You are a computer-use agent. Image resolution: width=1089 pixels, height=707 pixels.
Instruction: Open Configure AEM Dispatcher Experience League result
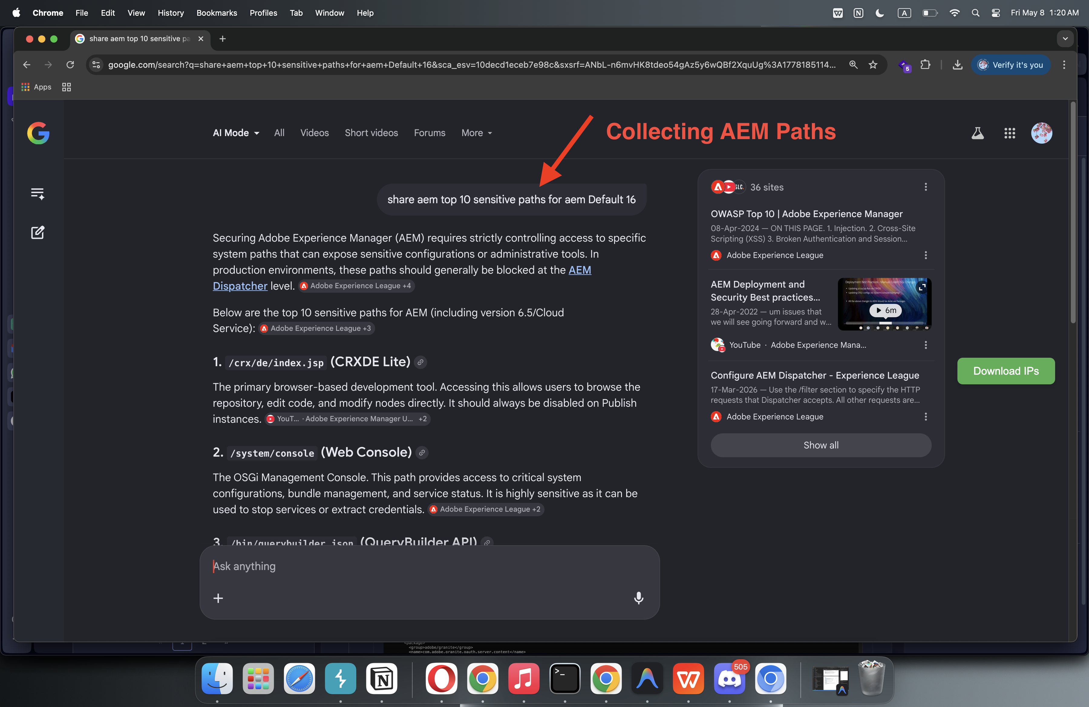click(814, 376)
